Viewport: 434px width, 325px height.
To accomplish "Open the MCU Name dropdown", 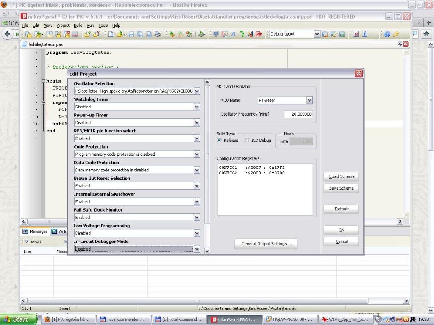I will coord(309,100).
